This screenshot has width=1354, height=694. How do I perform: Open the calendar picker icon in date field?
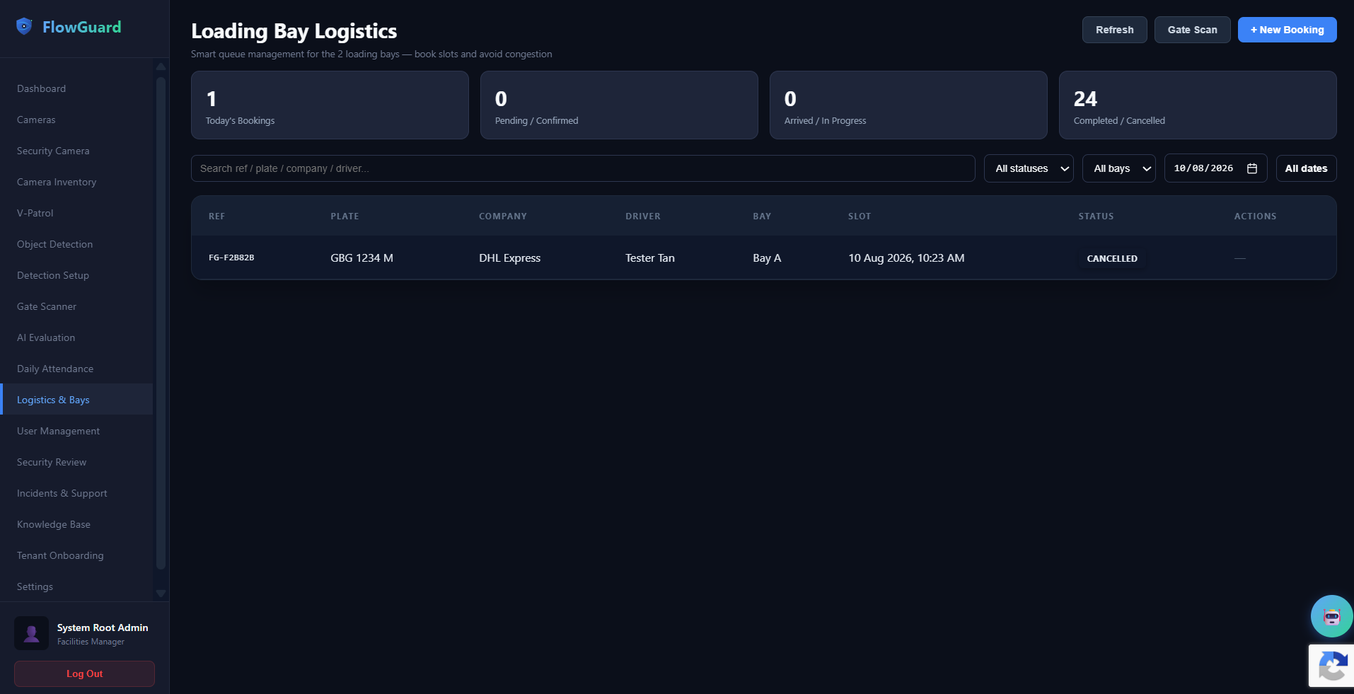point(1251,168)
